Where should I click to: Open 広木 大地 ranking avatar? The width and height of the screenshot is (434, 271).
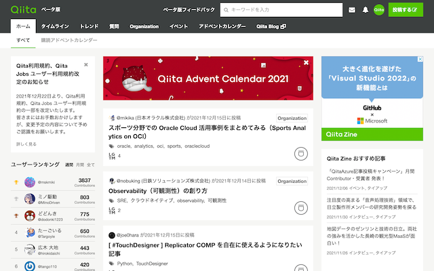30,250
